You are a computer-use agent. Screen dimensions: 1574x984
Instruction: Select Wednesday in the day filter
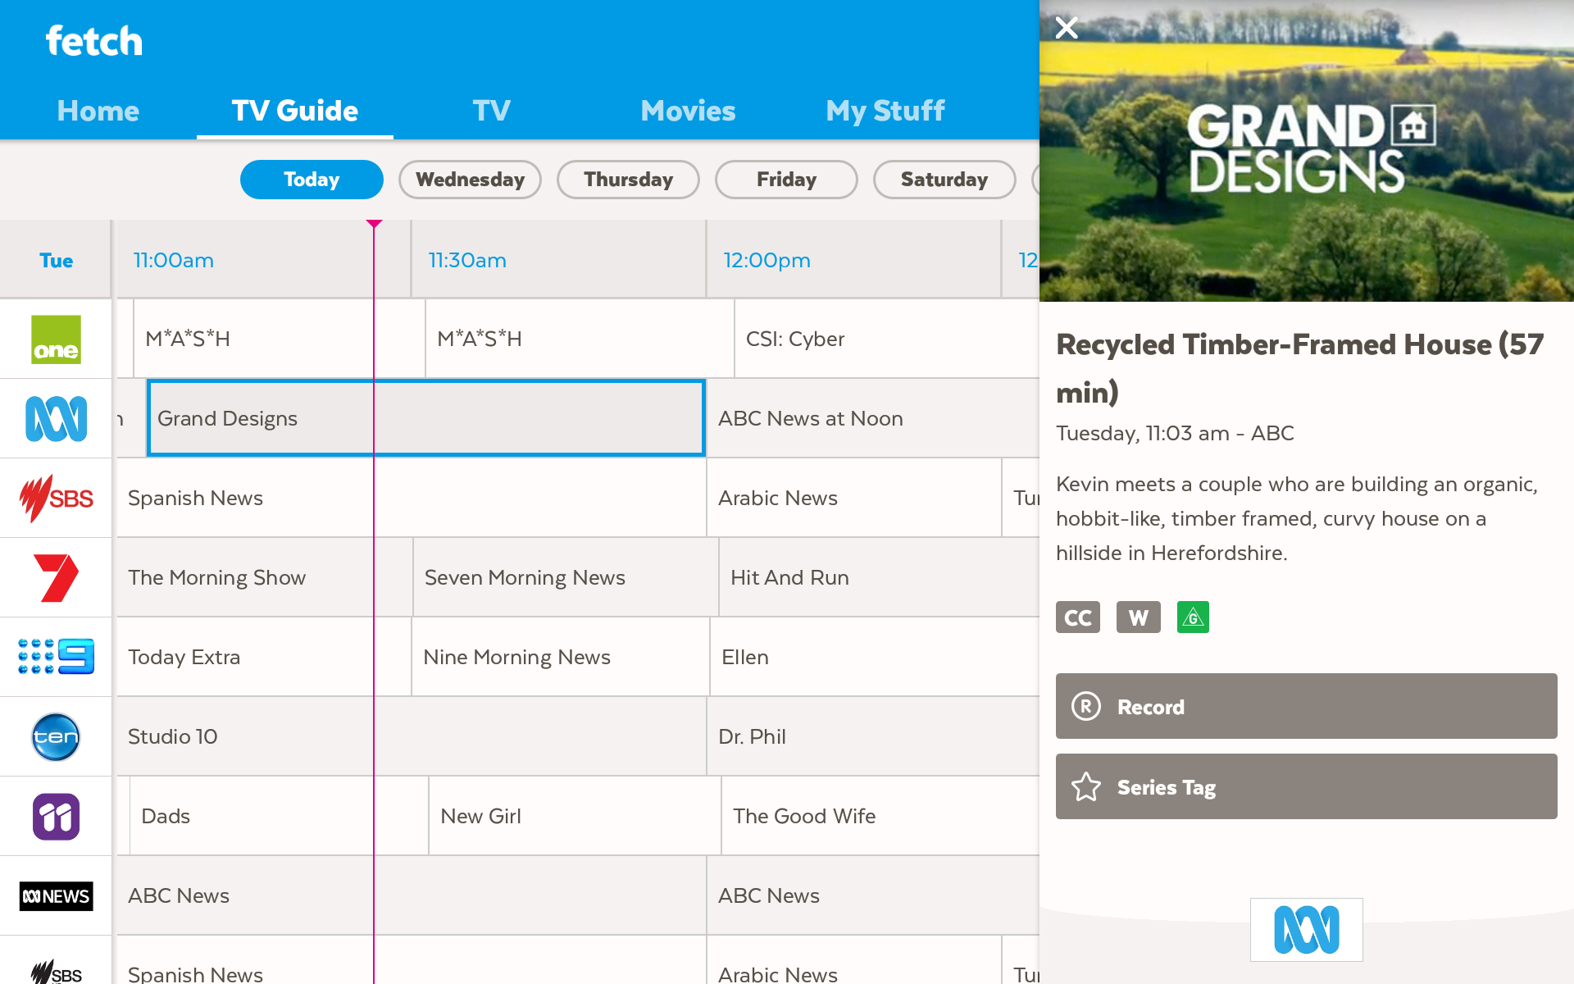(x=470, y=180)
